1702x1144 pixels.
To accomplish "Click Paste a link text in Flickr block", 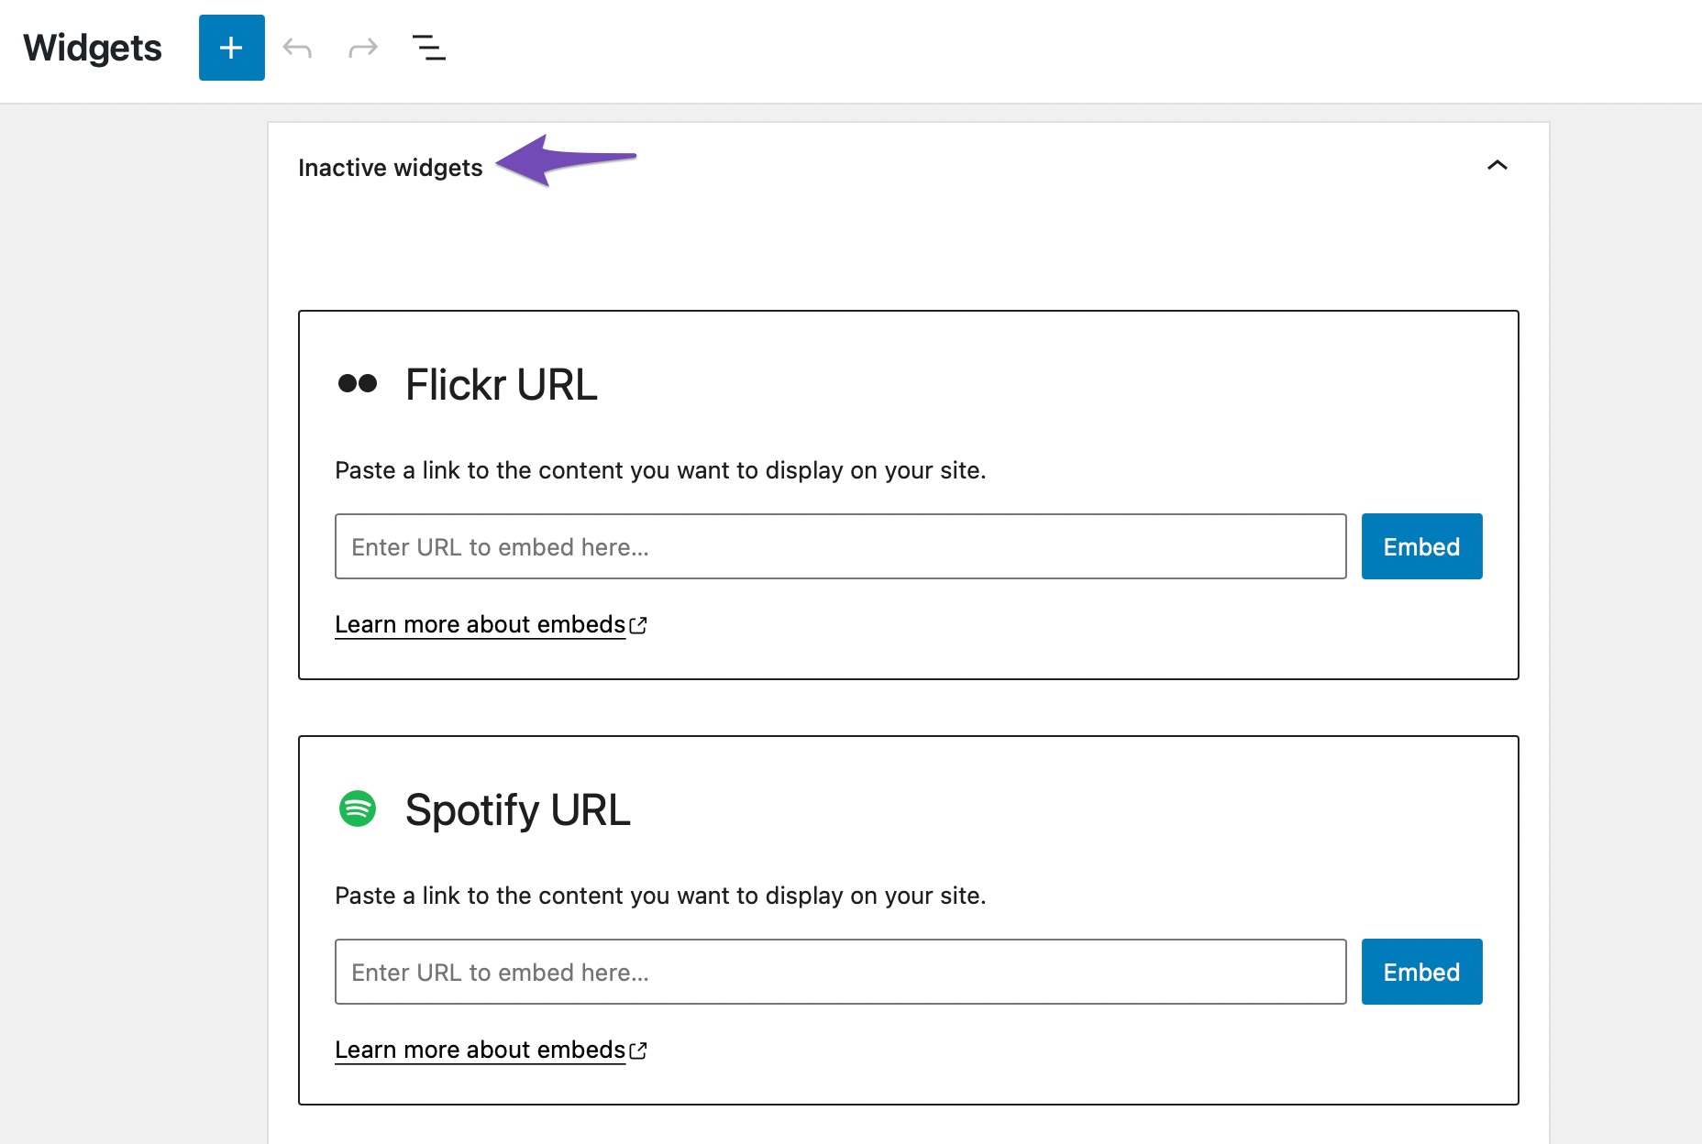I will pos(660,470).
